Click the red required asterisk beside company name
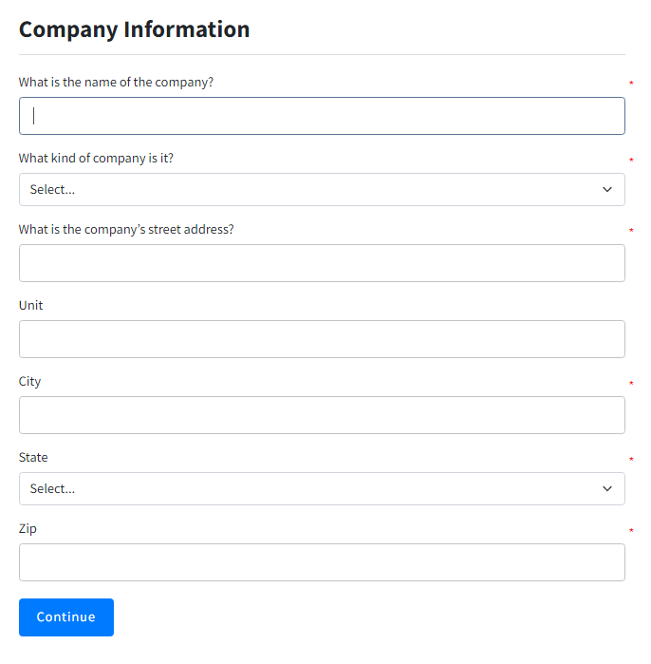The height and width of the screenshot is (664, 651). click(631, 85)
